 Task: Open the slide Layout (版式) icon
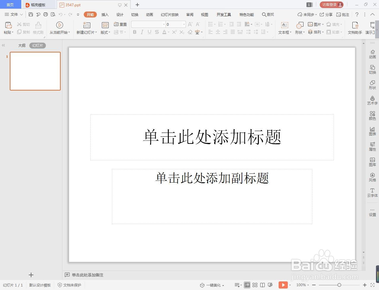point(105,25)
